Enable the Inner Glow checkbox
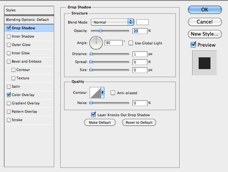The image size is (228, 172). (x=9, y=53)
